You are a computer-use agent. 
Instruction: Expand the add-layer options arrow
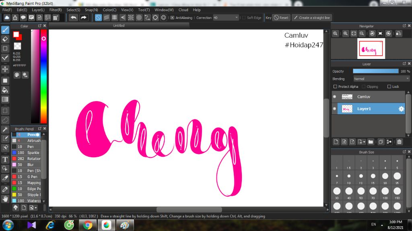(364, 142)
